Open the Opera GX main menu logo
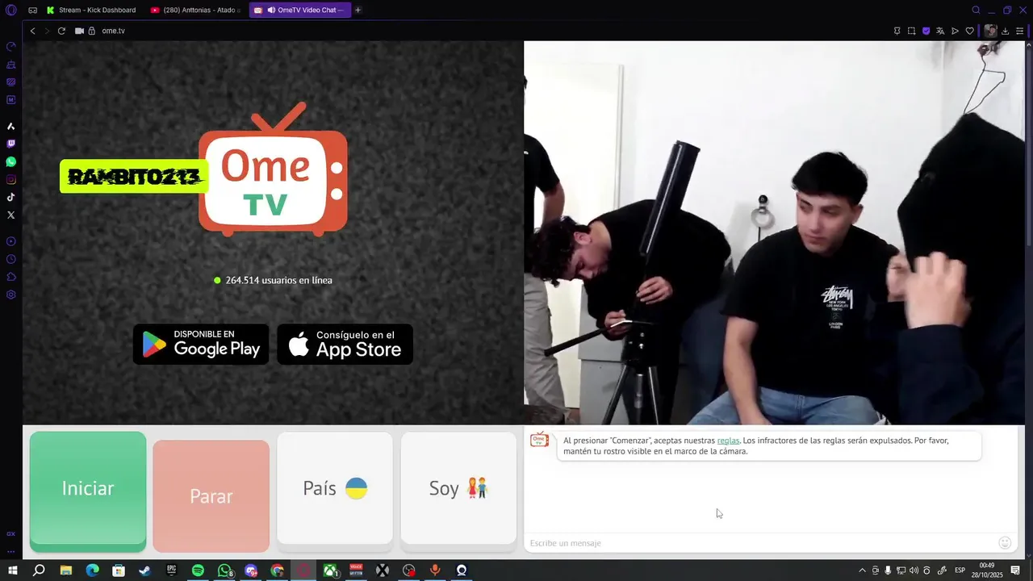Viewport: 1033px width, 581px height. 10,10
